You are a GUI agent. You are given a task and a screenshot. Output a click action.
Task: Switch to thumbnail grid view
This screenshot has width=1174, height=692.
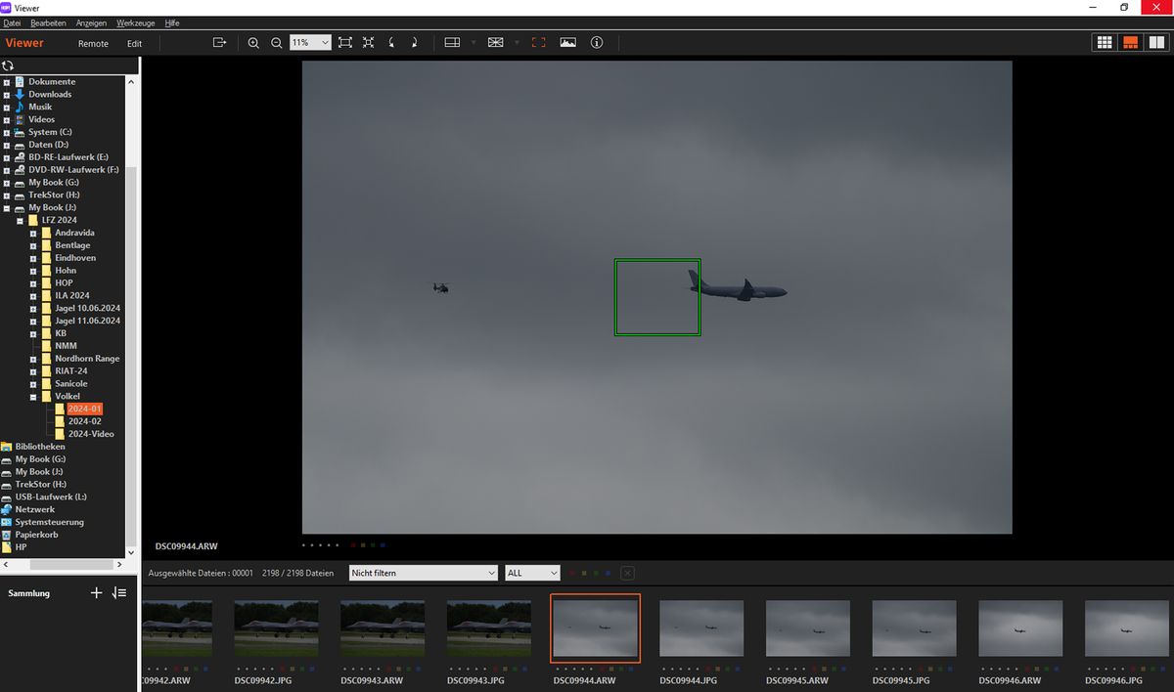coord(1105,43)
